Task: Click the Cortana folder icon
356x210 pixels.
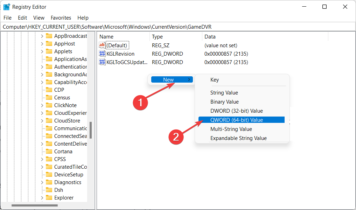Action: point(49,152)
